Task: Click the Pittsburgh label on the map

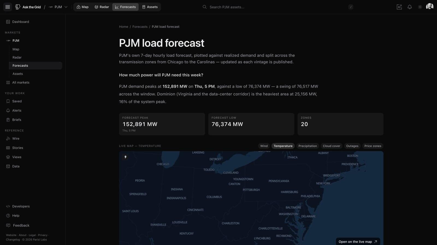Action: point(251,190)
